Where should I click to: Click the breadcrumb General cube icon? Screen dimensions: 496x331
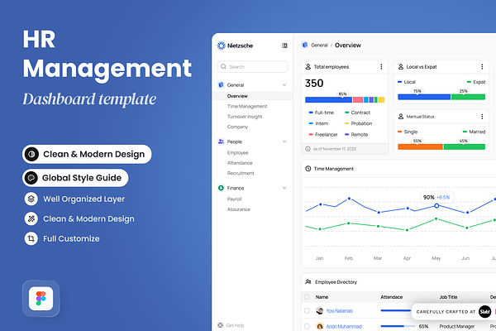305,45
